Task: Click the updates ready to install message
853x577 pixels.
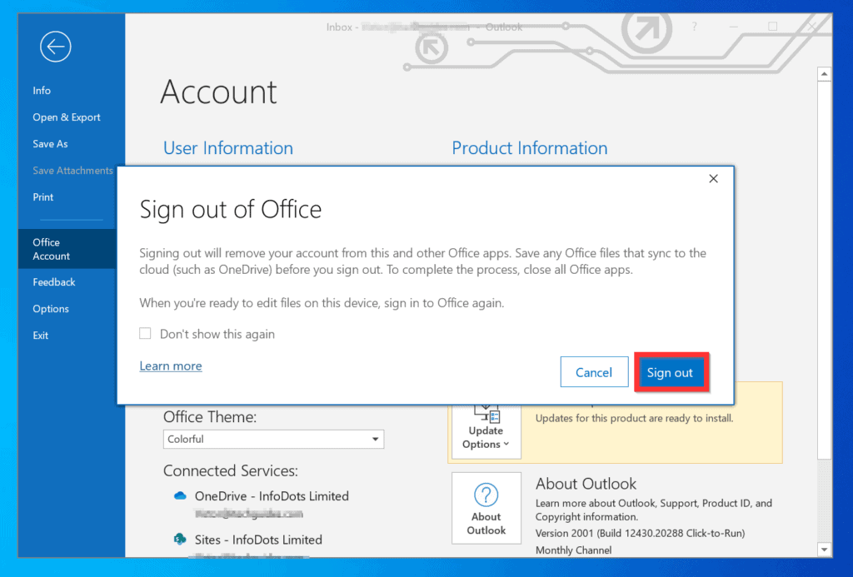Action: click(634, 418)
